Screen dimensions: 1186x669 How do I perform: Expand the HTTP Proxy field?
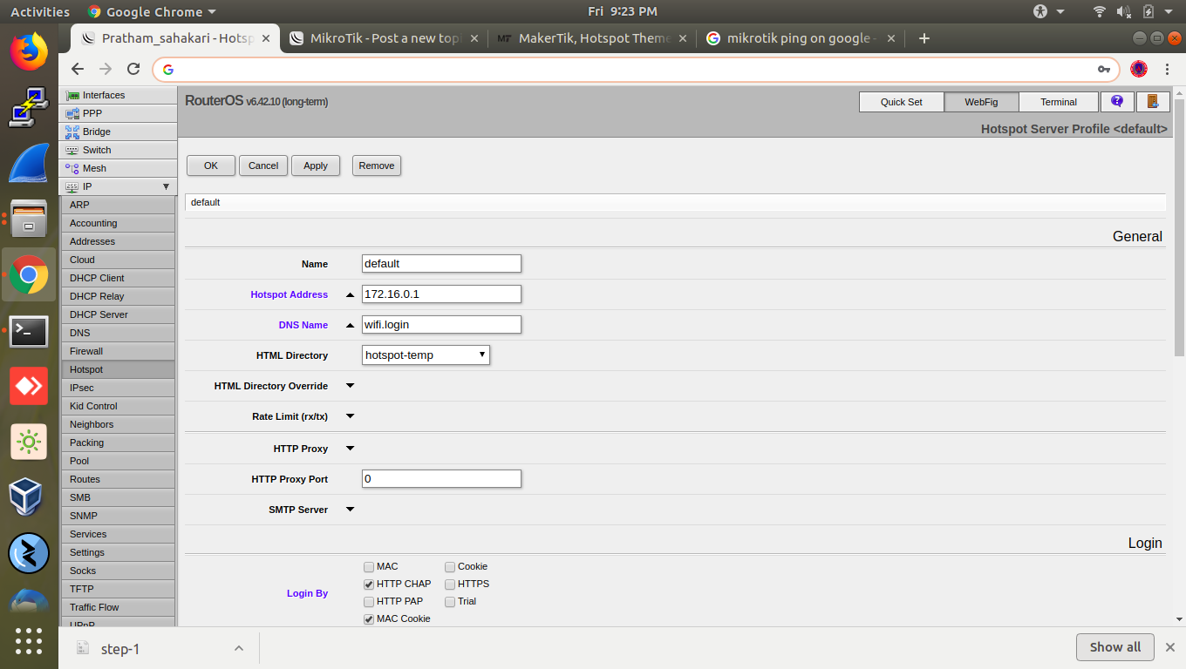[350, 449]
